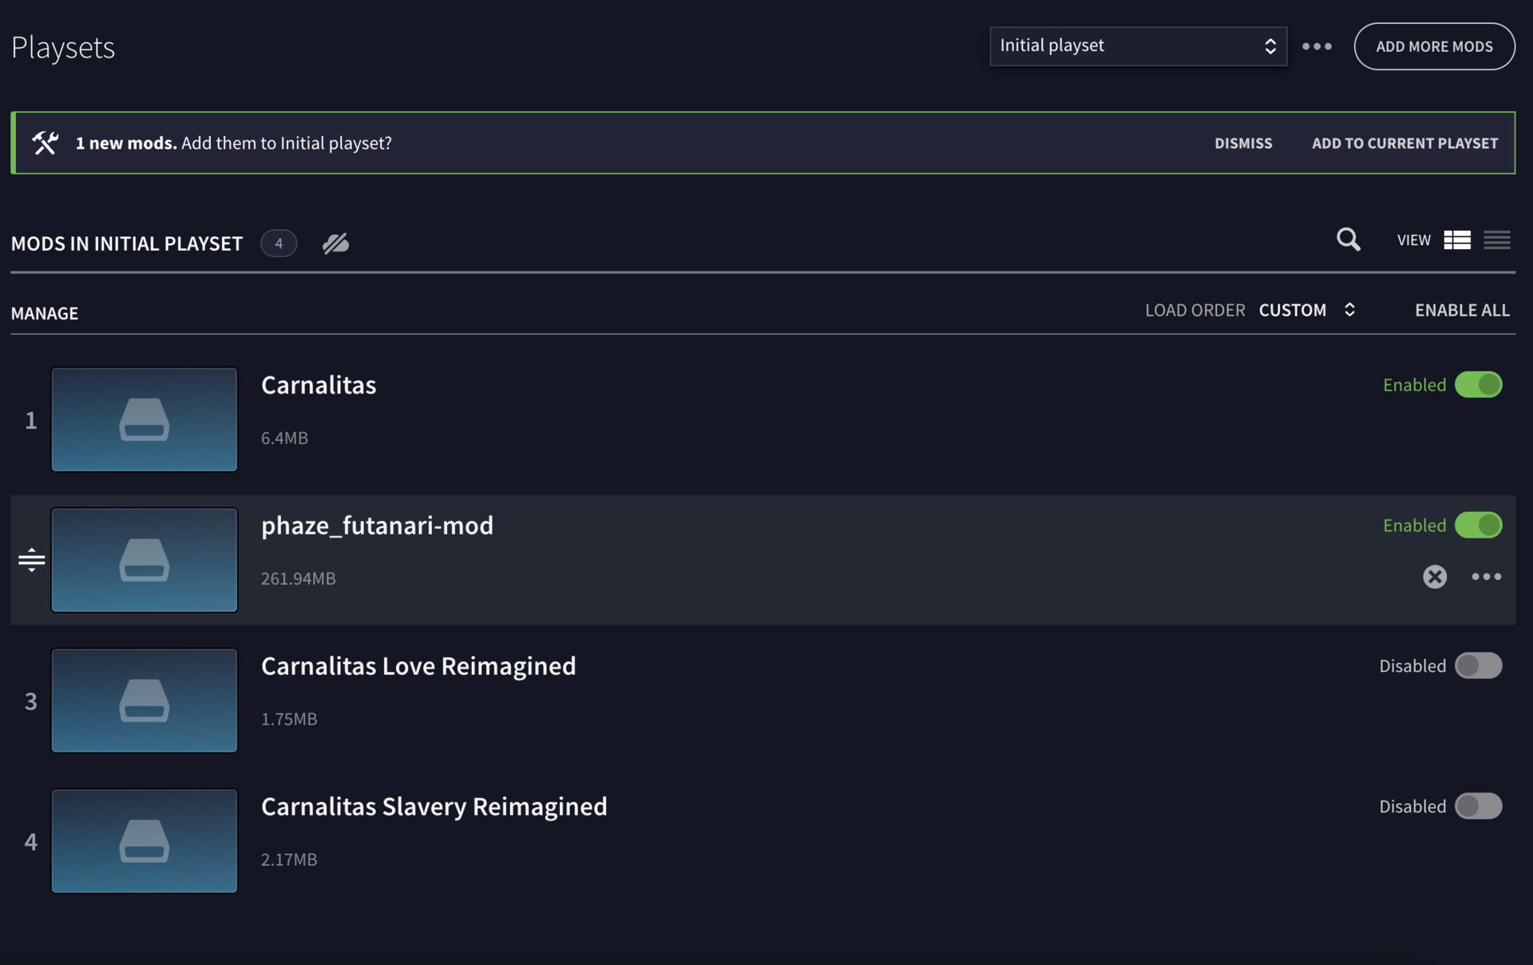Switch to detailed list view icon
This screenshot has height=965, width=1533.
coord(1457,240)
